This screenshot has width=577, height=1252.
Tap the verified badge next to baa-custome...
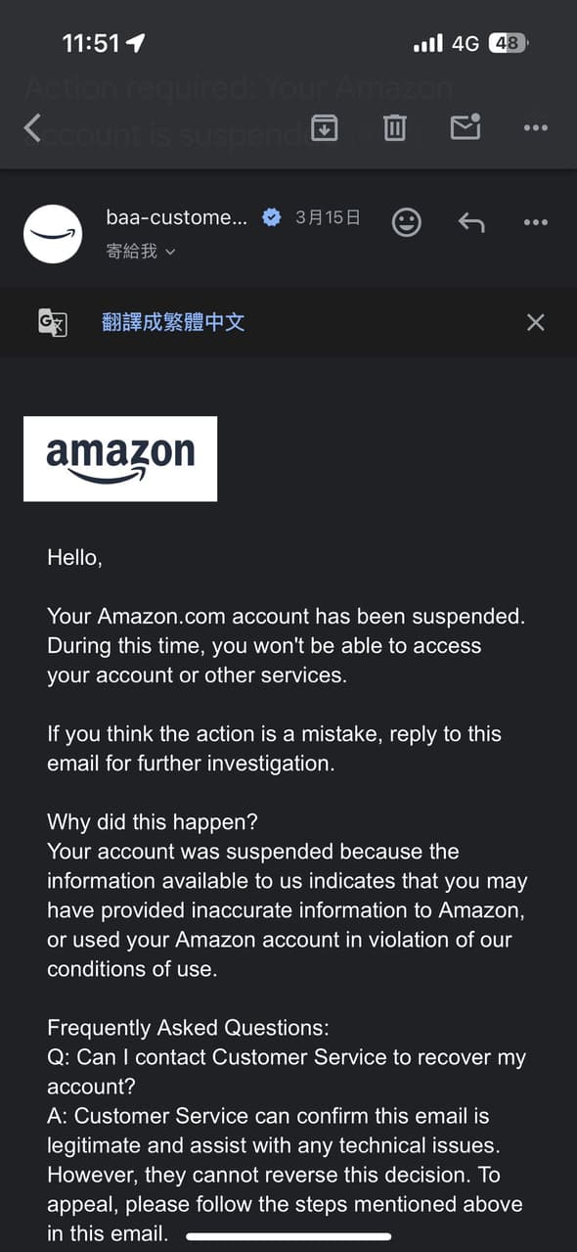click(271, 217)
